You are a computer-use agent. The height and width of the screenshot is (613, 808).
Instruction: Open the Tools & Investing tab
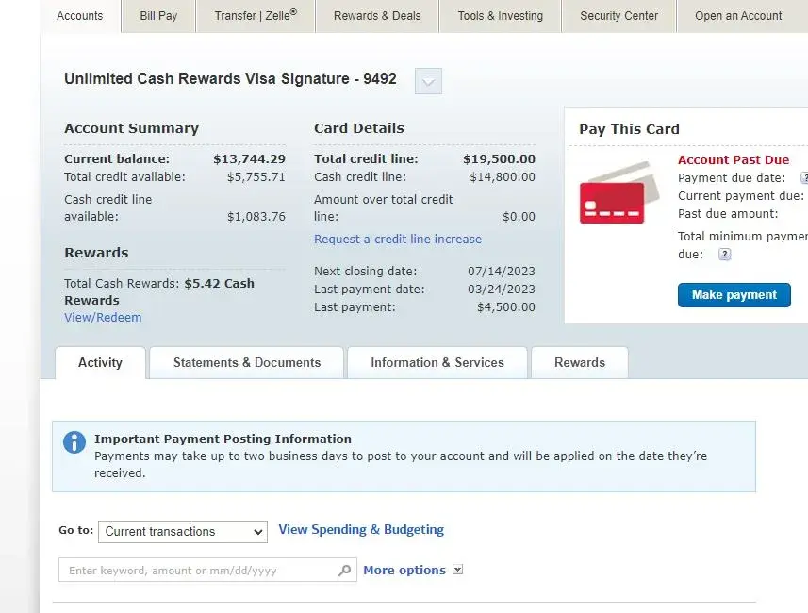coord(500,16)
